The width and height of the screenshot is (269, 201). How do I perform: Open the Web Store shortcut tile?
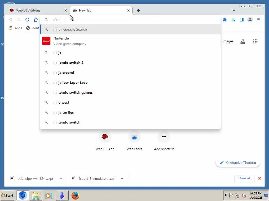tap(134, 142)
